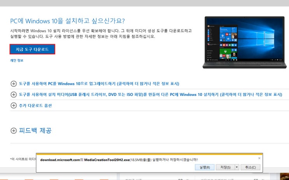Image resolution: width=289 pixels, height=180 pixels.
Task: Save the file with 저장(S) button
Action: point(226,167)
